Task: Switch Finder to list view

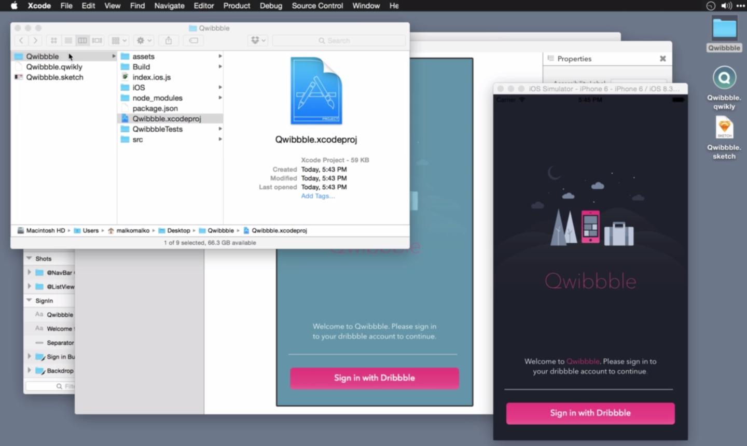Action: click(x=68, y=40)
